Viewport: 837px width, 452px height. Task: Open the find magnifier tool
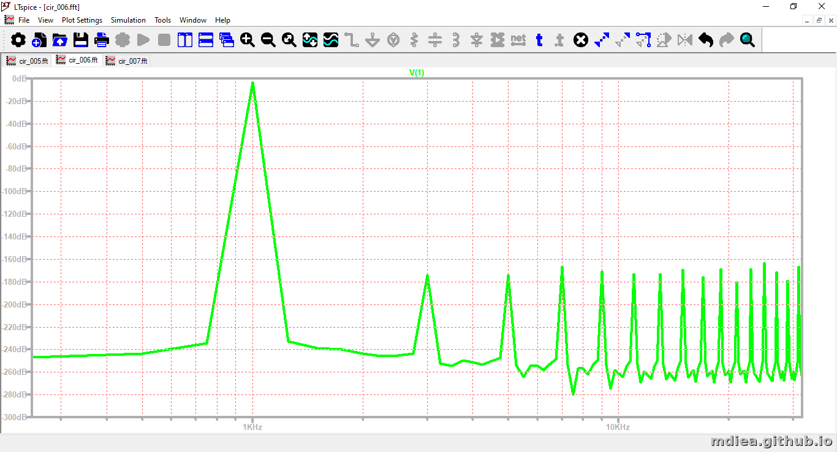[x=748, y=40]
